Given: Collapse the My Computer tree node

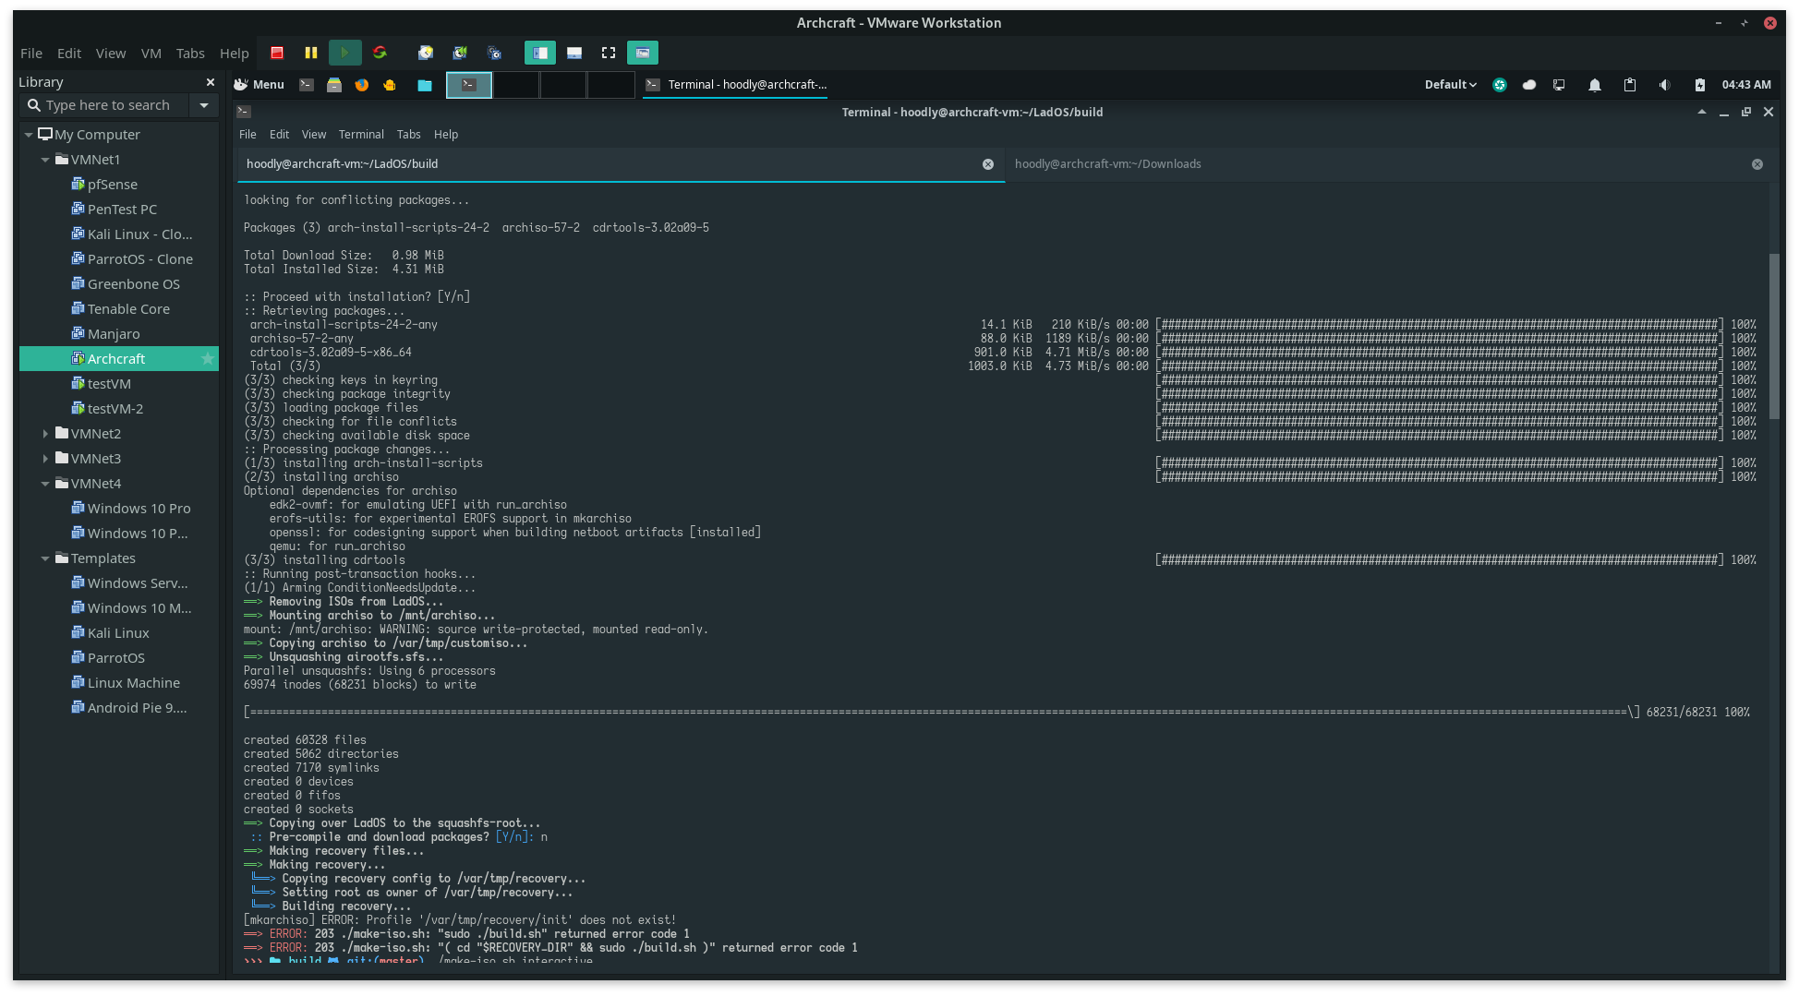Looking at the screenshot, I should [29, 135].
